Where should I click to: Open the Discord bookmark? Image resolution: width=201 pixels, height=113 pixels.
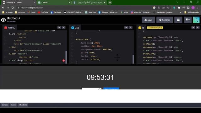[141, 12]
